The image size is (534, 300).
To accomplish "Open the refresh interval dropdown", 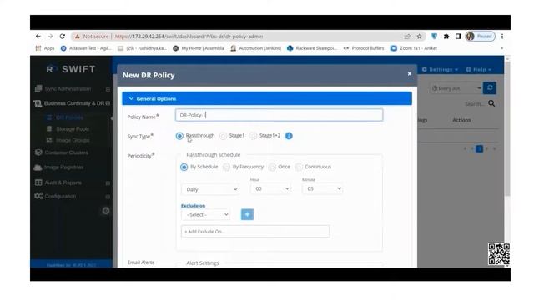I will coord(456,88).
